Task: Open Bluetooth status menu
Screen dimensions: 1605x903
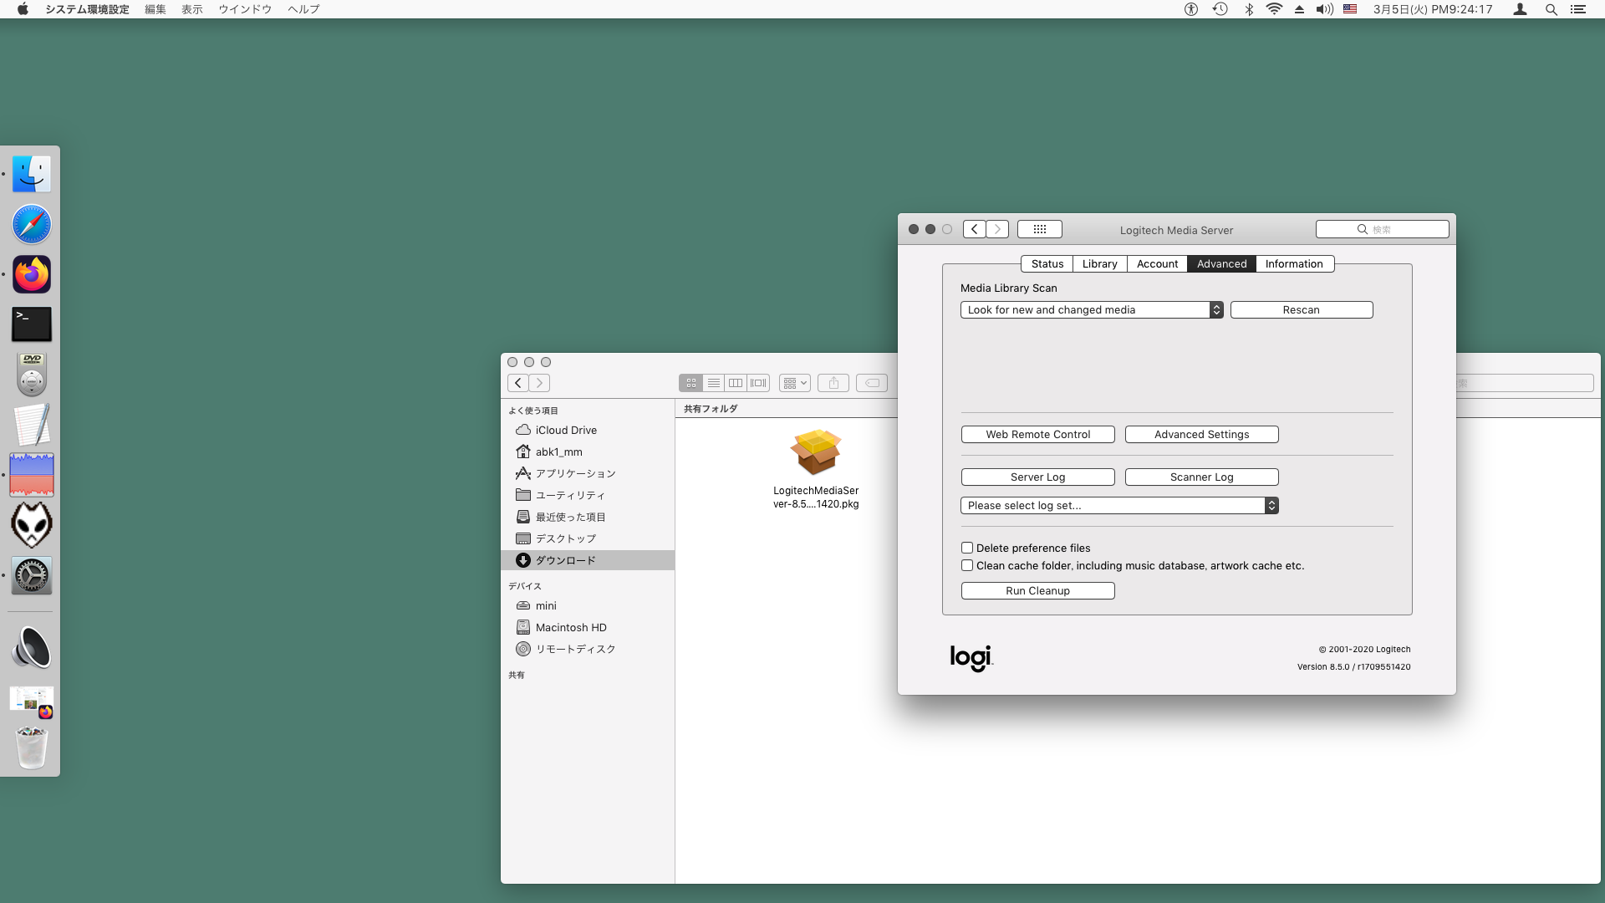Action: [1249, 9]
